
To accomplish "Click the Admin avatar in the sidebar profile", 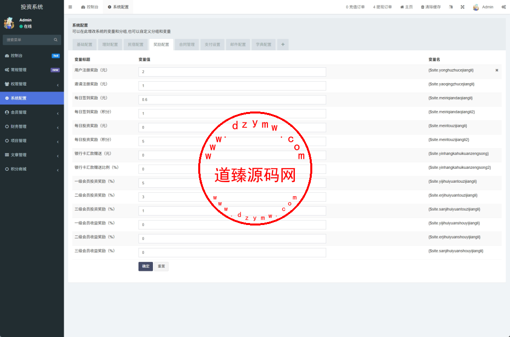I will [9, 23].
